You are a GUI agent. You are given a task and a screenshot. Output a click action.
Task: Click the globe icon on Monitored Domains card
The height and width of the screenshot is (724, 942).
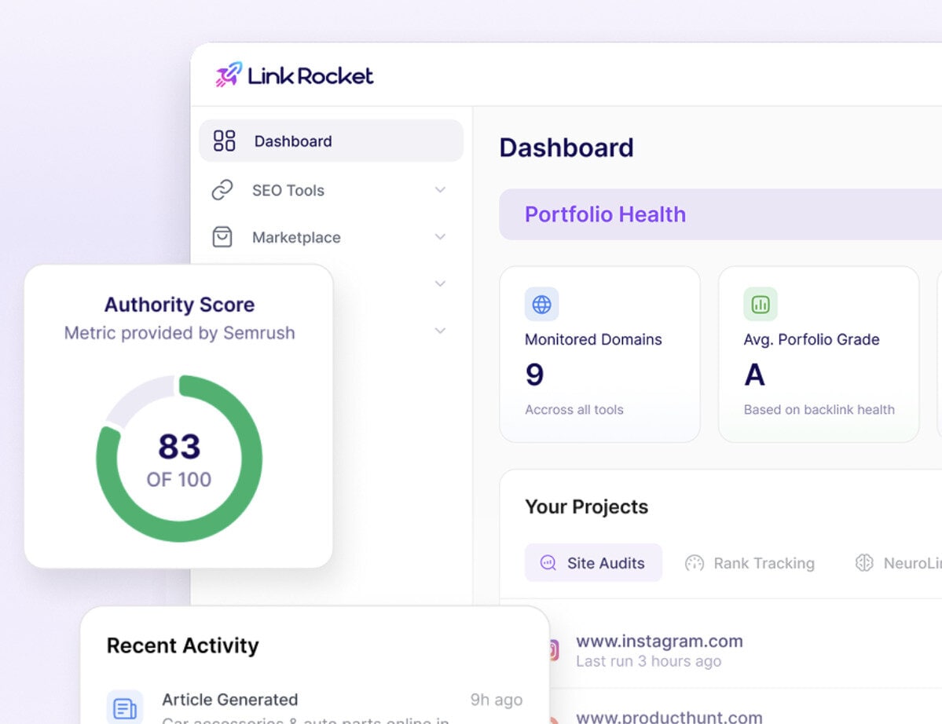click(541, 305)
